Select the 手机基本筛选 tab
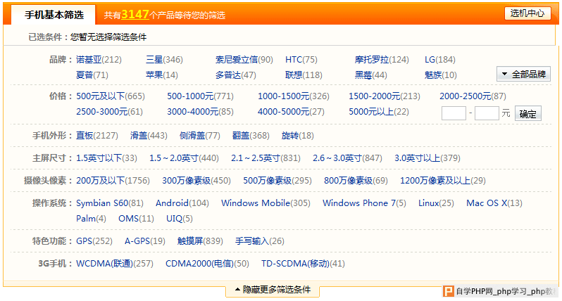Screen dimensions: 562x301 click(x=54, y=15)
